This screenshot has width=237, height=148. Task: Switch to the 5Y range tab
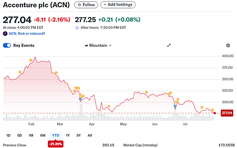(78, 135)
